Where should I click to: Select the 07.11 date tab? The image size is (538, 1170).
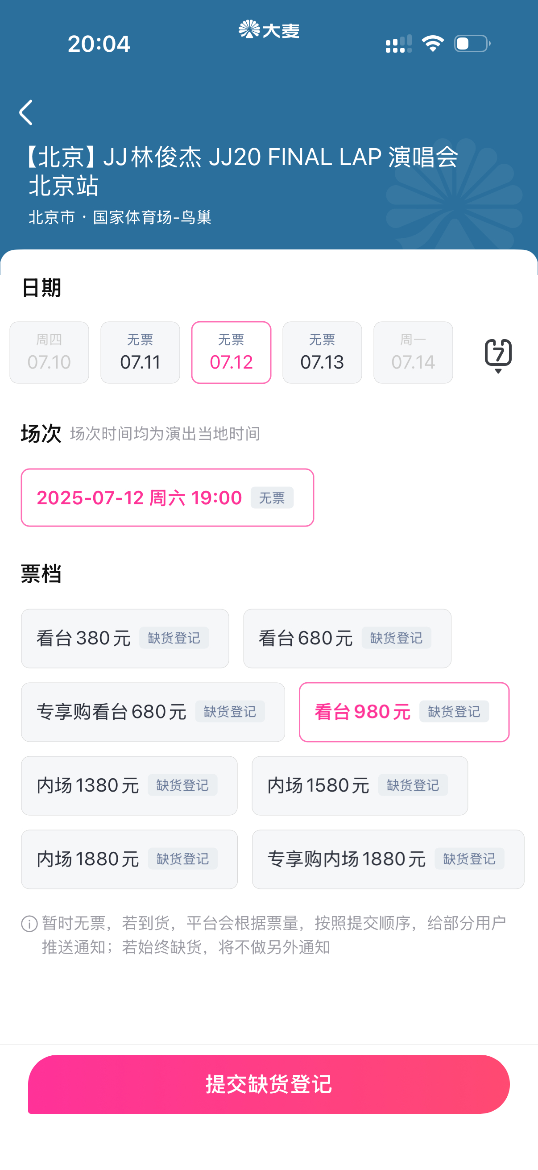click(x=140, y=353)
